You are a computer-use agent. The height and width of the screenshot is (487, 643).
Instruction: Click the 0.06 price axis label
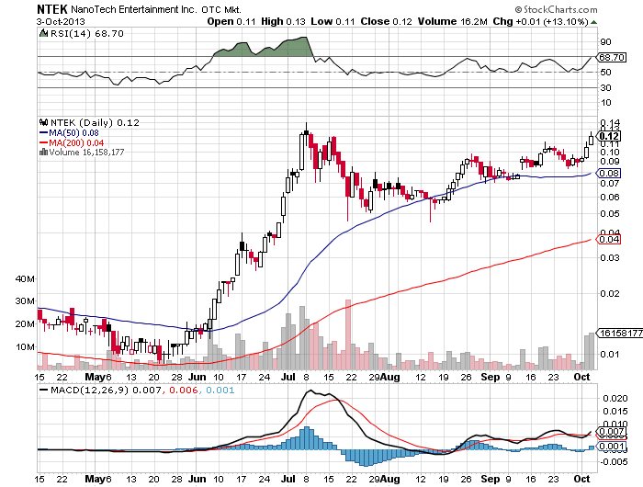[x=610, y=197]
